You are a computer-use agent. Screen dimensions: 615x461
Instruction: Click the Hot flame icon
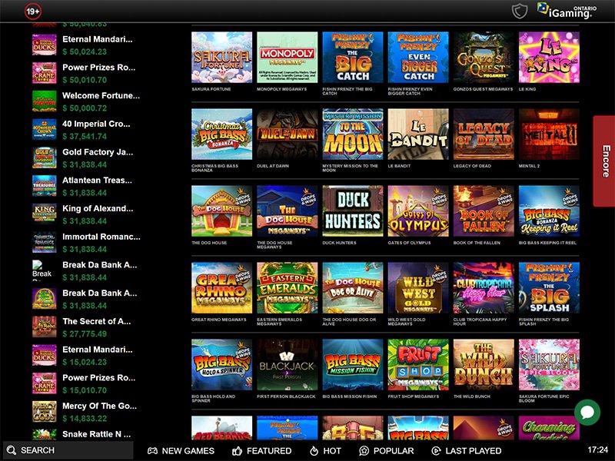(314, 451)
